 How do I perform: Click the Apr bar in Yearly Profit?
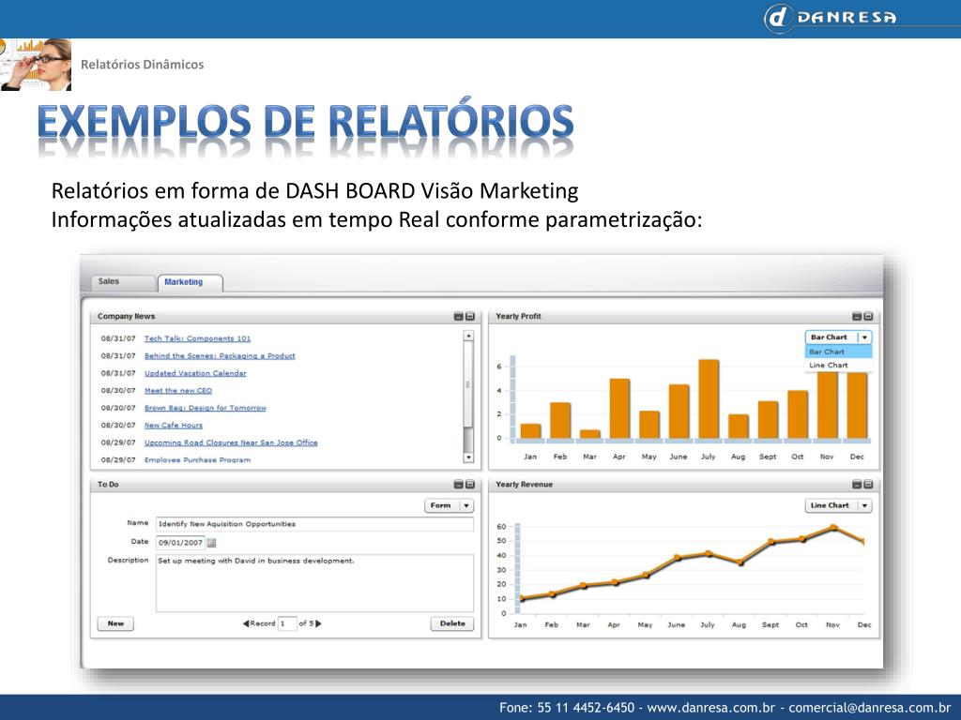click(619, 409)
